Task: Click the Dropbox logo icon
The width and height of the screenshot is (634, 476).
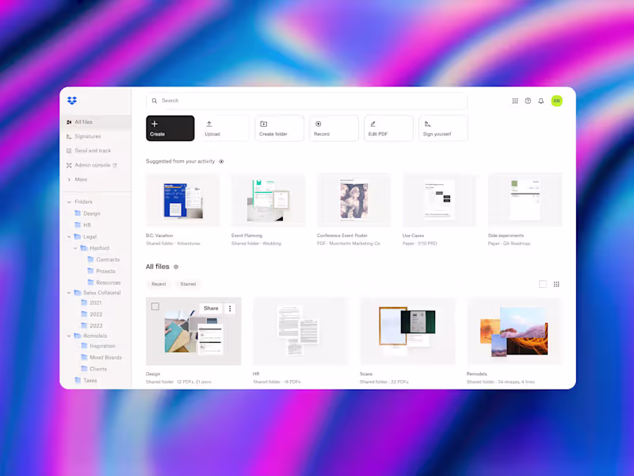Action: click(x=72, y=101)
